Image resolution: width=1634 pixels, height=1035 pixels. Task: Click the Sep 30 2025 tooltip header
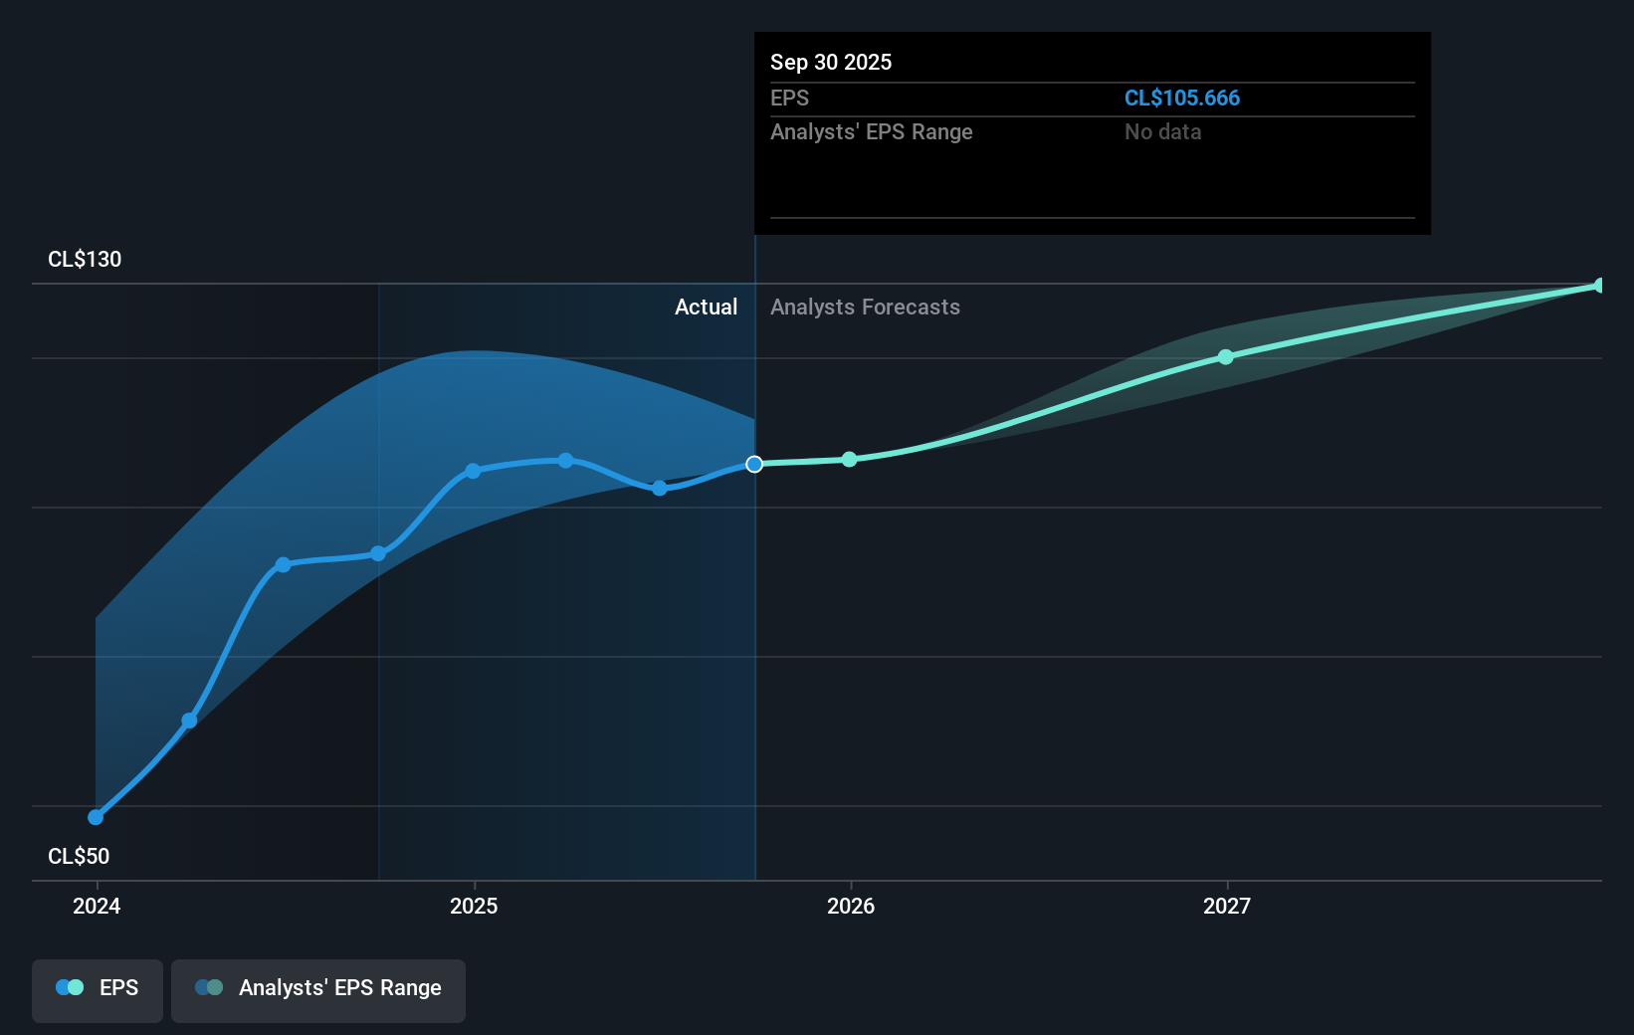(831, 62)
